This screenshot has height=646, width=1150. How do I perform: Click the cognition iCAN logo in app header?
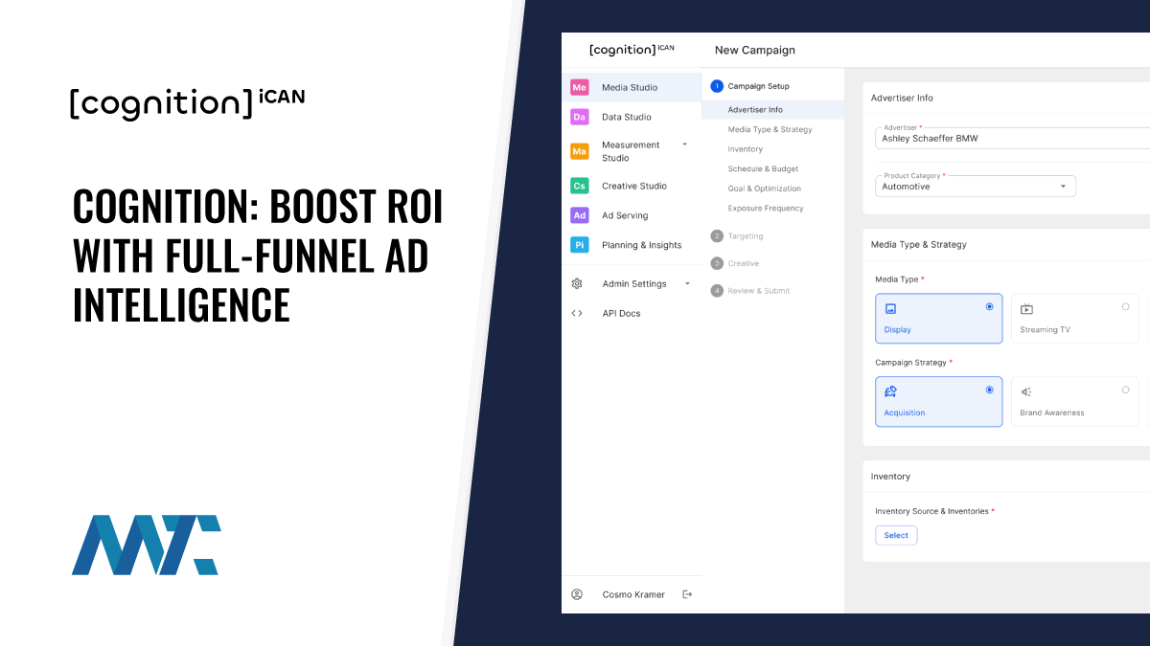pos(632,50)
